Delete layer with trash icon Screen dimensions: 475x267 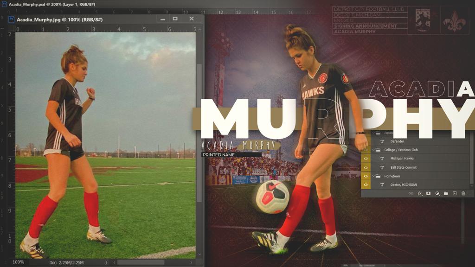[x=463, y=193]
